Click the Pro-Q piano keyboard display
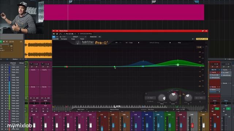Screen dimensions: 234x131 128,107
